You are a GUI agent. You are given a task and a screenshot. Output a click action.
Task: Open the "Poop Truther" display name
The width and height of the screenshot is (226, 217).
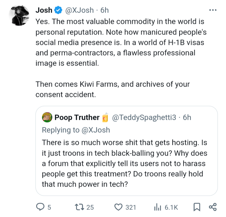[x=77, y=118]
